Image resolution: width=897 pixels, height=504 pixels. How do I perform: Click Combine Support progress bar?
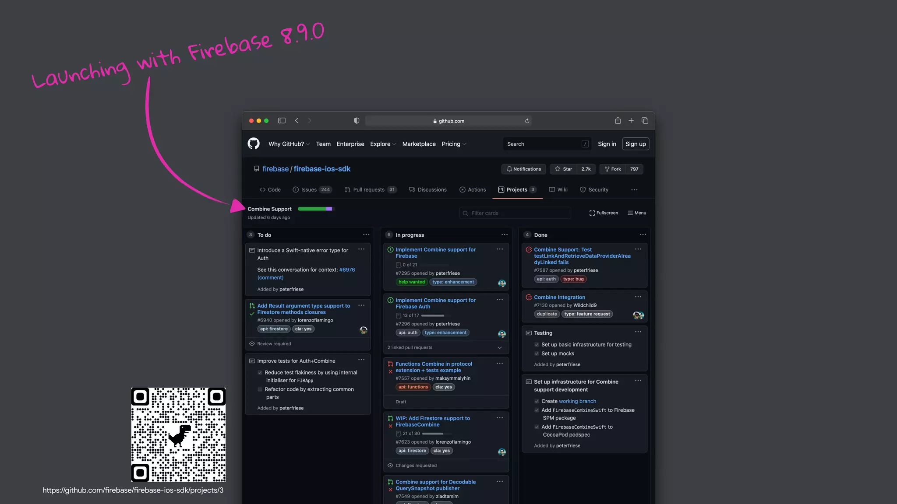(x=316, y=209)
